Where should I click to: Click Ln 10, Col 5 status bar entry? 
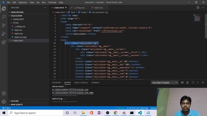coord(137,108)
